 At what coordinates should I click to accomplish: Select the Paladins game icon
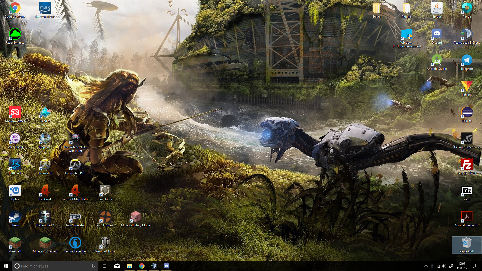[45, 114]
